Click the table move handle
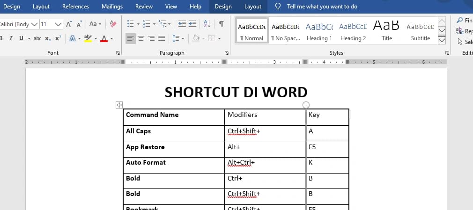473x210 pixels. pos(119,105)
